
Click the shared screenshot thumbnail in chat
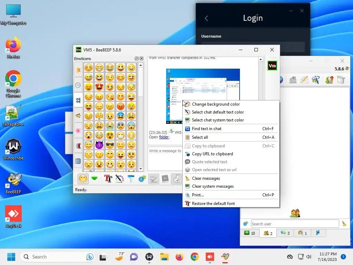click(x=203, y=96)
